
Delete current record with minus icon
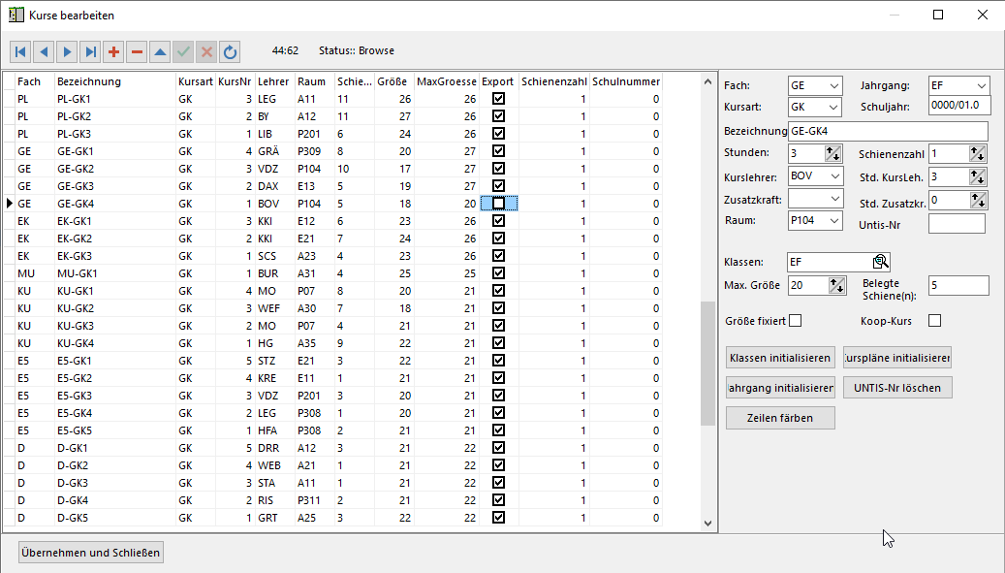138,51
